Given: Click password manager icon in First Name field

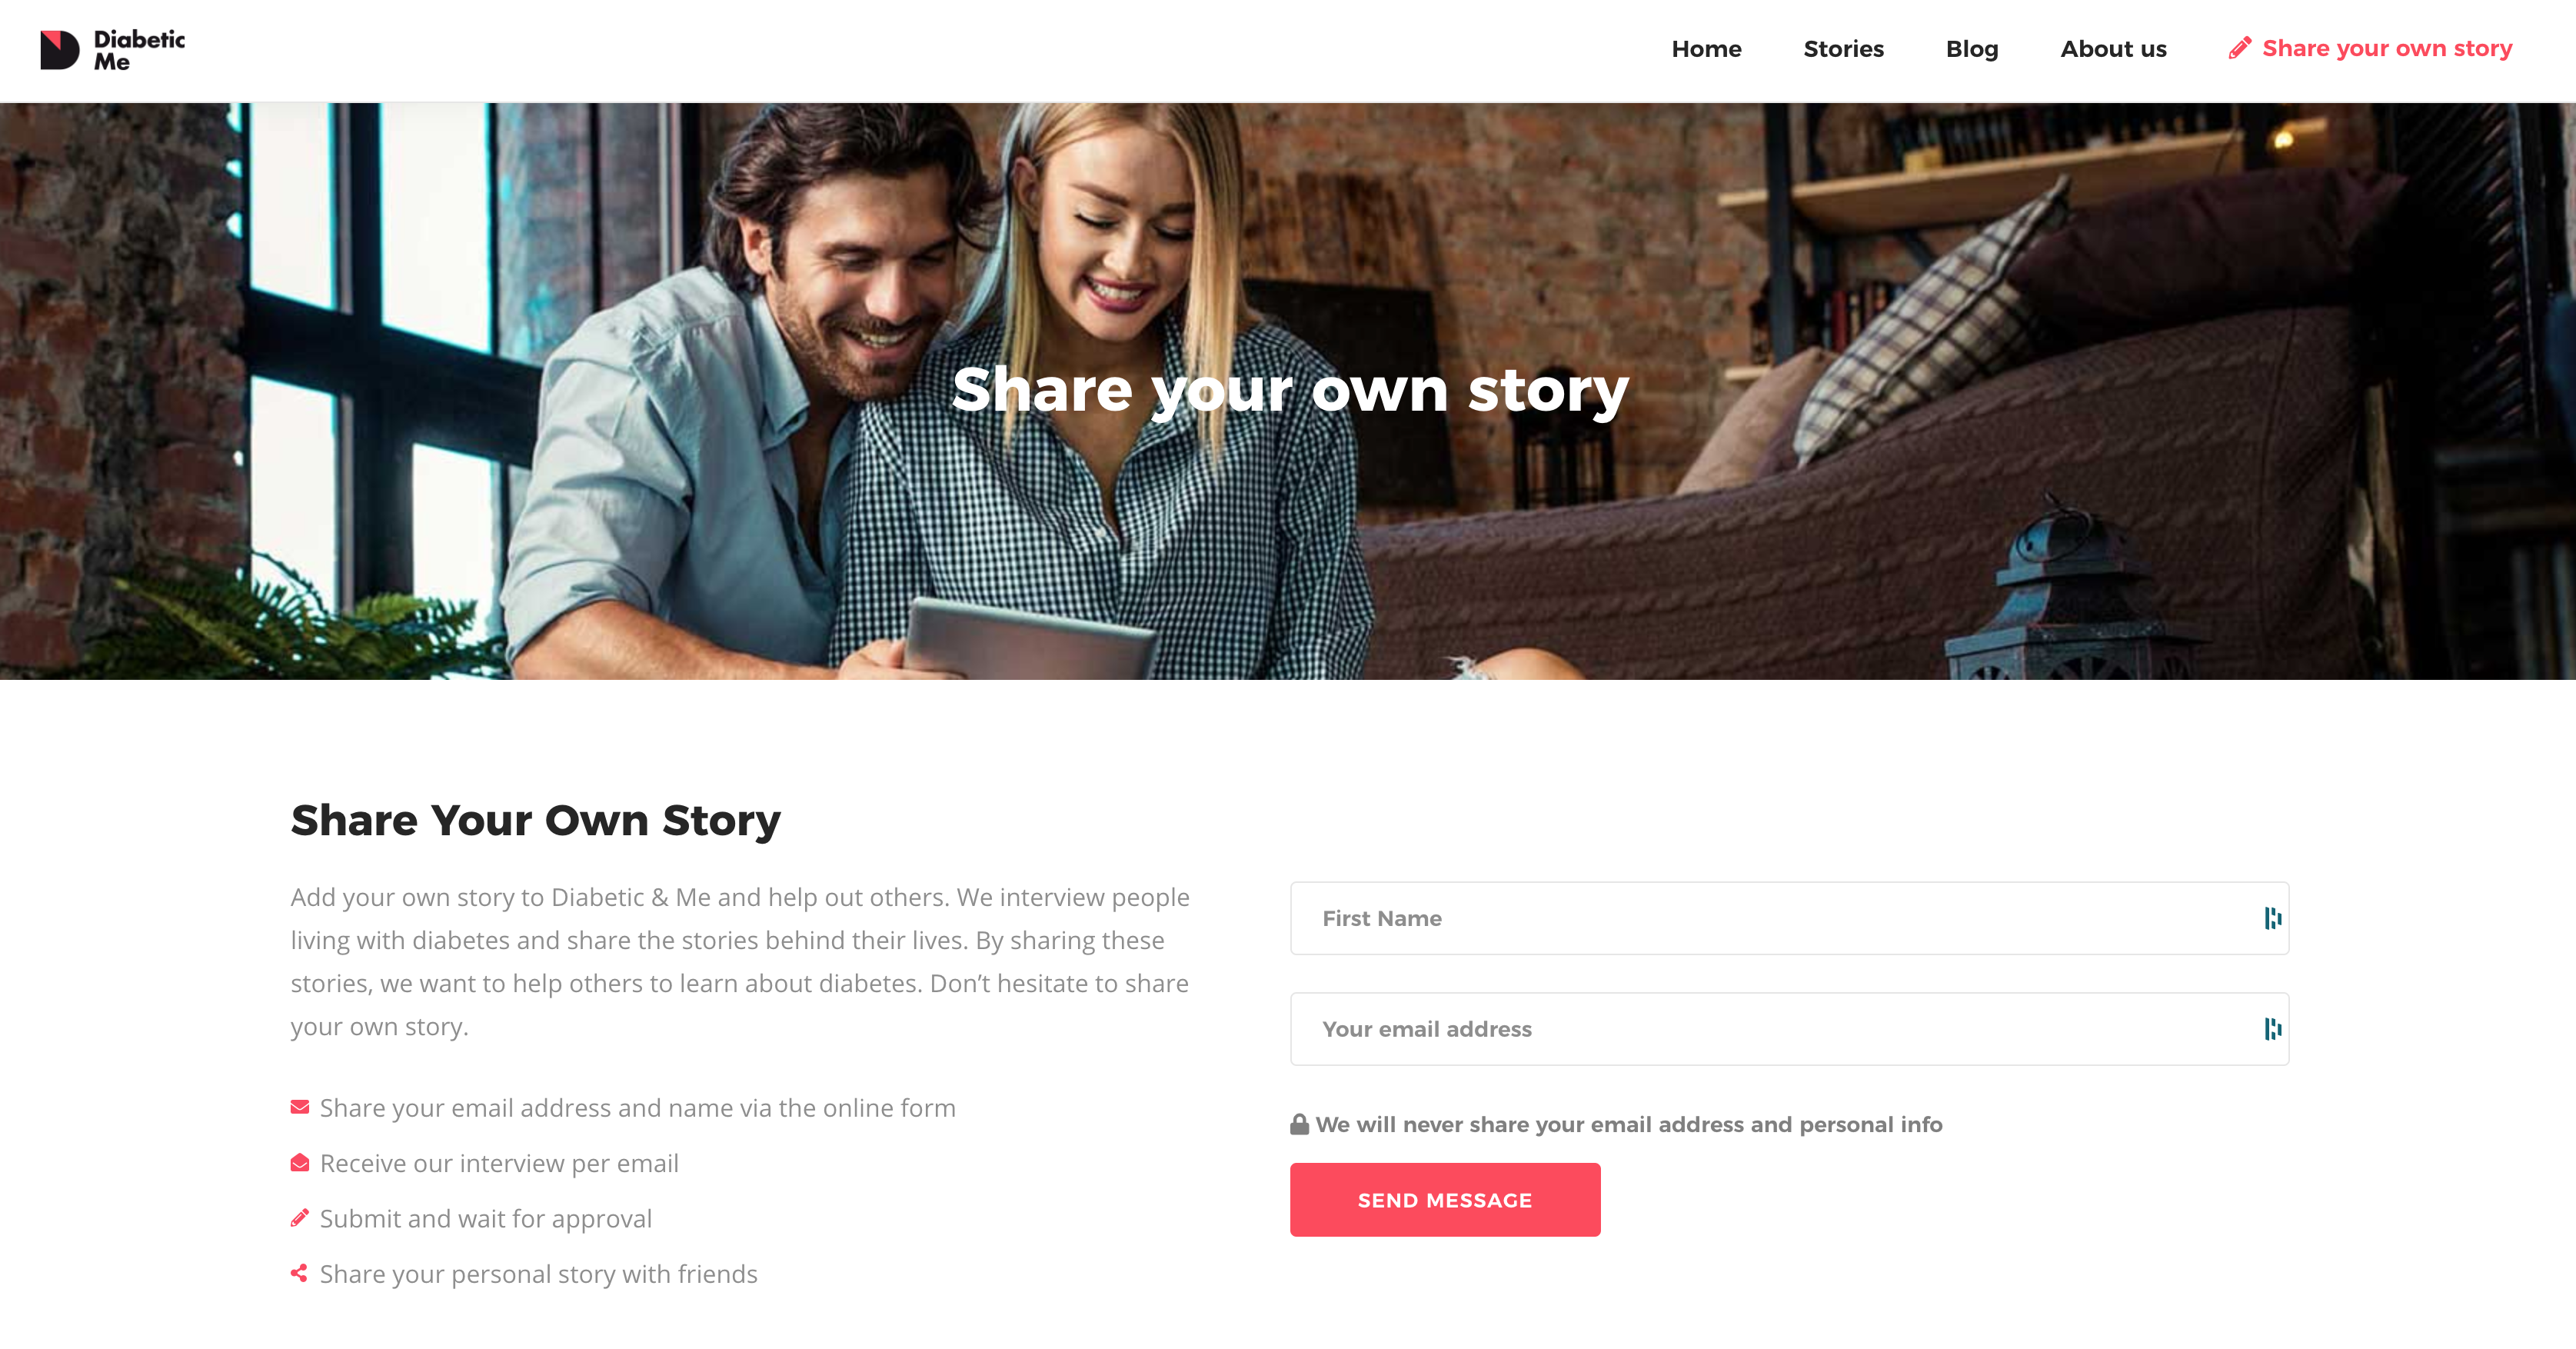Looking at the screenshot, I should point(2273,918).
